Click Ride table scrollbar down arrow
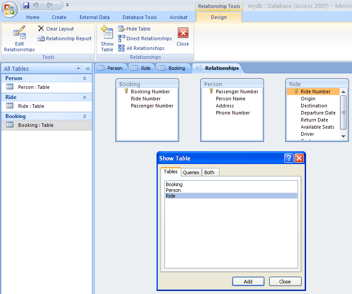352x294 pixels. [344, 137]
